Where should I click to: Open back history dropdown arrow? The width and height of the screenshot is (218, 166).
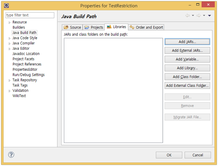coord(193,15)
